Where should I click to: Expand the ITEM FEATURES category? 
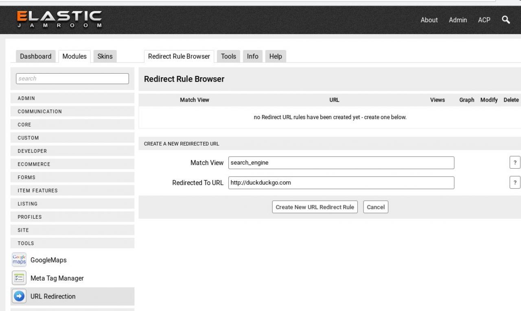click(x=72, y=191)
